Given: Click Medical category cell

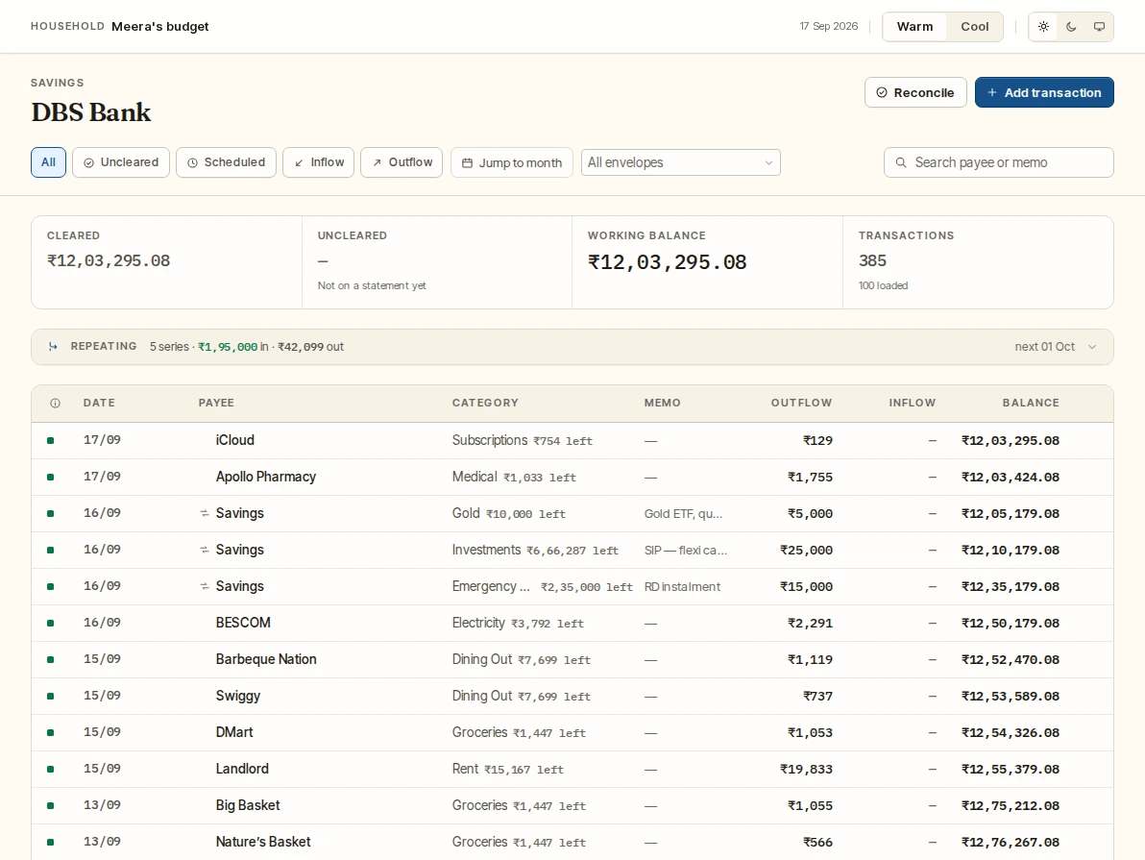Looking at the screenshot, I should coord(475,477).
